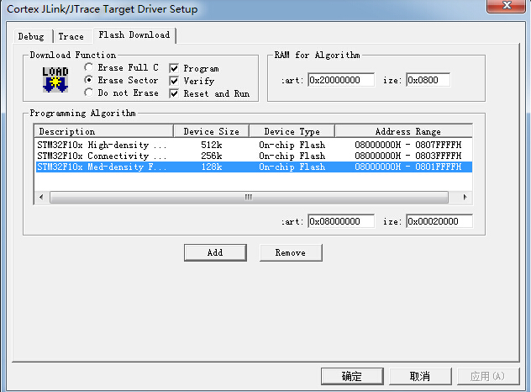The image size is (531, 392).
Task: Click the list's left scroll arrow
Action: pos(41,198)
